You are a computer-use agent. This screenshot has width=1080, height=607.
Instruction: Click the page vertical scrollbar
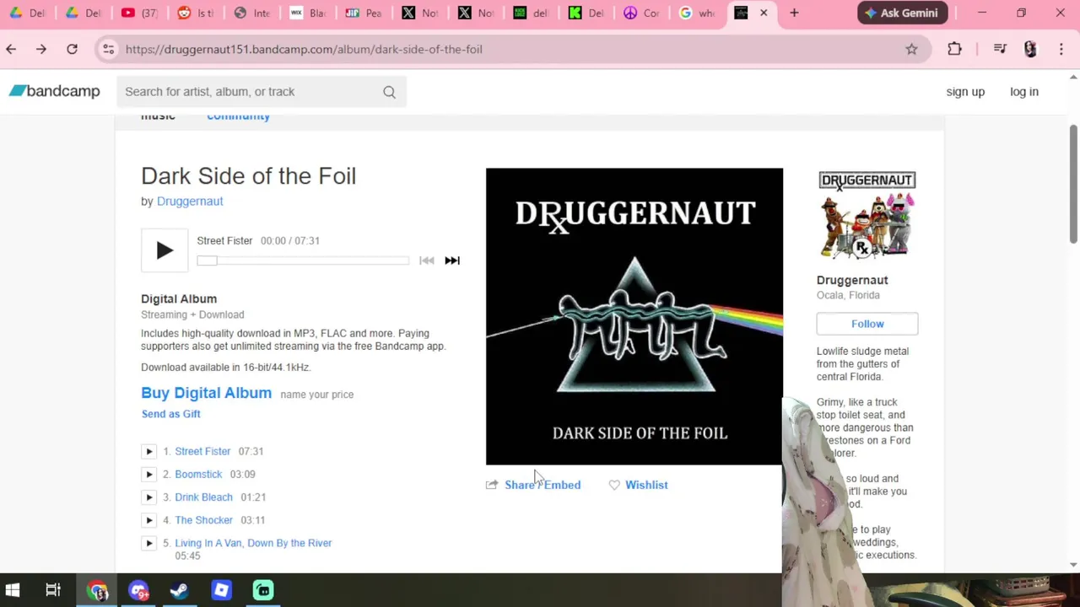[1073, 184]
